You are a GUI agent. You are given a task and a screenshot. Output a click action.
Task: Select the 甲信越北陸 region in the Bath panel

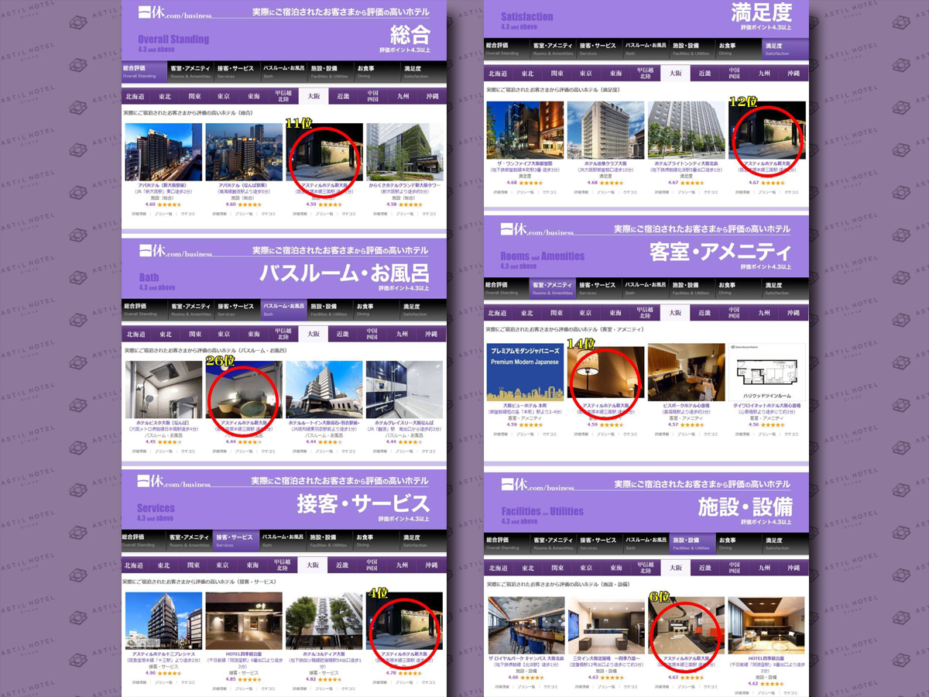click(283, 335)
